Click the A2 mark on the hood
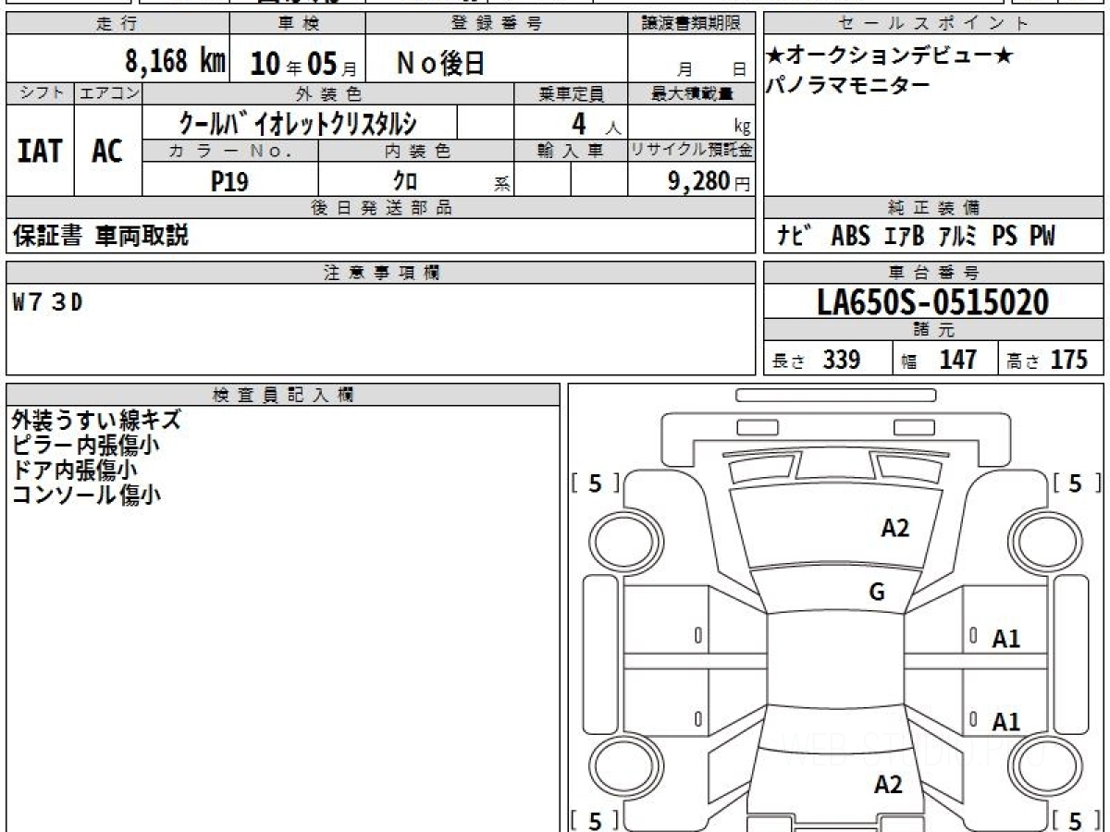 (894, 529)
